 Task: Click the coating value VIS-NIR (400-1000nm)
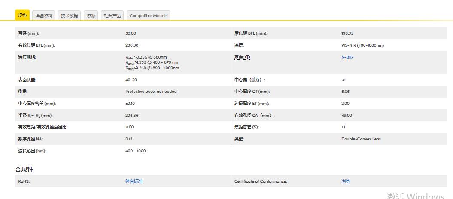pyautogui.click(x=362, y=45)
